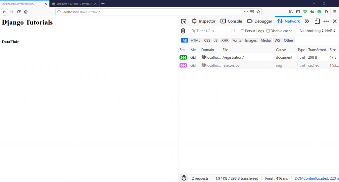This screenshot has height=182, width=339.
Task: Sort by the Cause column header
Action: (285, 50)
